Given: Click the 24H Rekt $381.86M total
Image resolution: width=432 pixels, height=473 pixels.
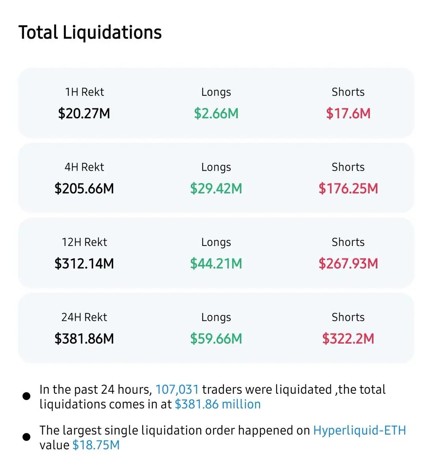Looking at the screenshot, I should (x=84, y=339).
